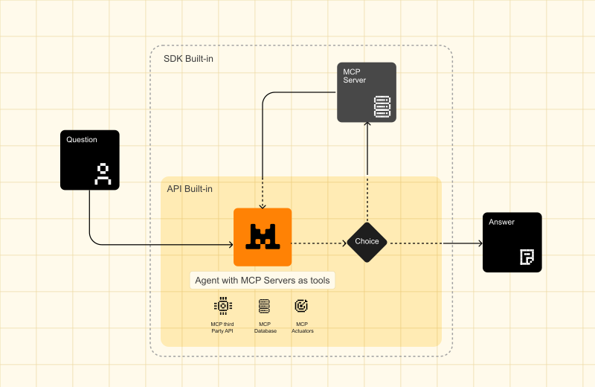Select the arrowhead entering the Mistral tile from the left

pos(230,243)
